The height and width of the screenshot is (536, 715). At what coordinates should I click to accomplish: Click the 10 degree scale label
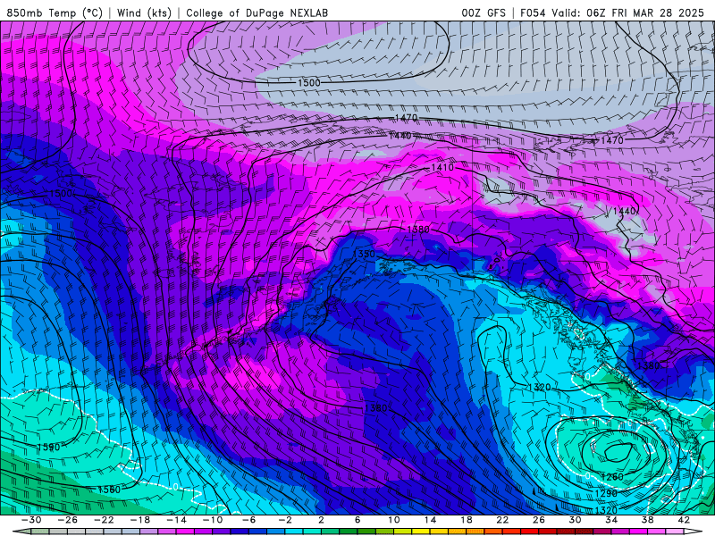coord(394,520)
